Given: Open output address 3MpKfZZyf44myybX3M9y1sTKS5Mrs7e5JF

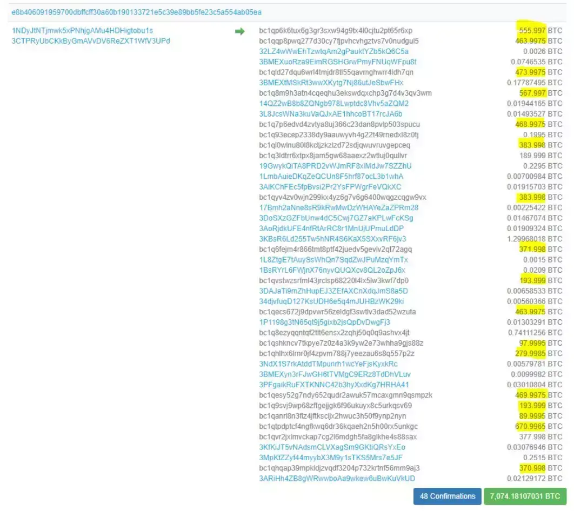Looking at the screenshot, I should coord(331,457).
